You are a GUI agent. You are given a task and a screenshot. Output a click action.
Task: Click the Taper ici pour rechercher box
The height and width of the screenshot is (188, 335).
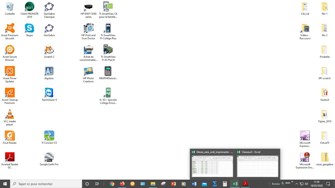click(x=46, y=184)
